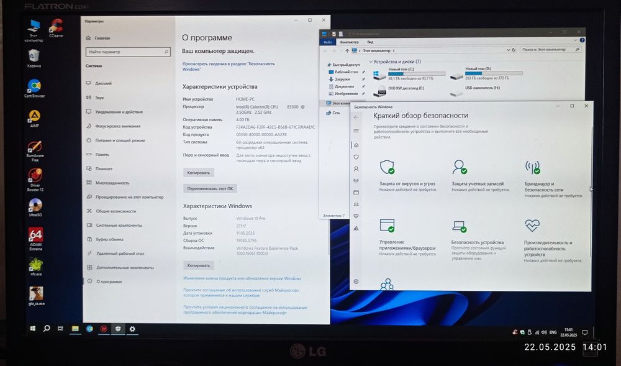Open BurnAware Free desktop icon

pos(35,151)
